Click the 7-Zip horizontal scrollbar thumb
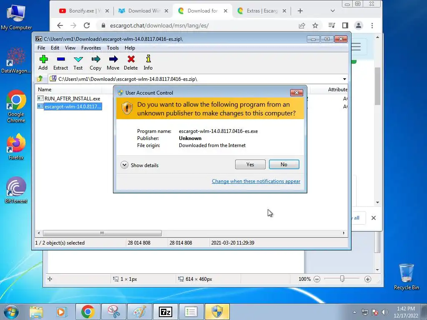The width and height of the screenshot is (427, 320). pyautogui.click(x=102, y=233)
